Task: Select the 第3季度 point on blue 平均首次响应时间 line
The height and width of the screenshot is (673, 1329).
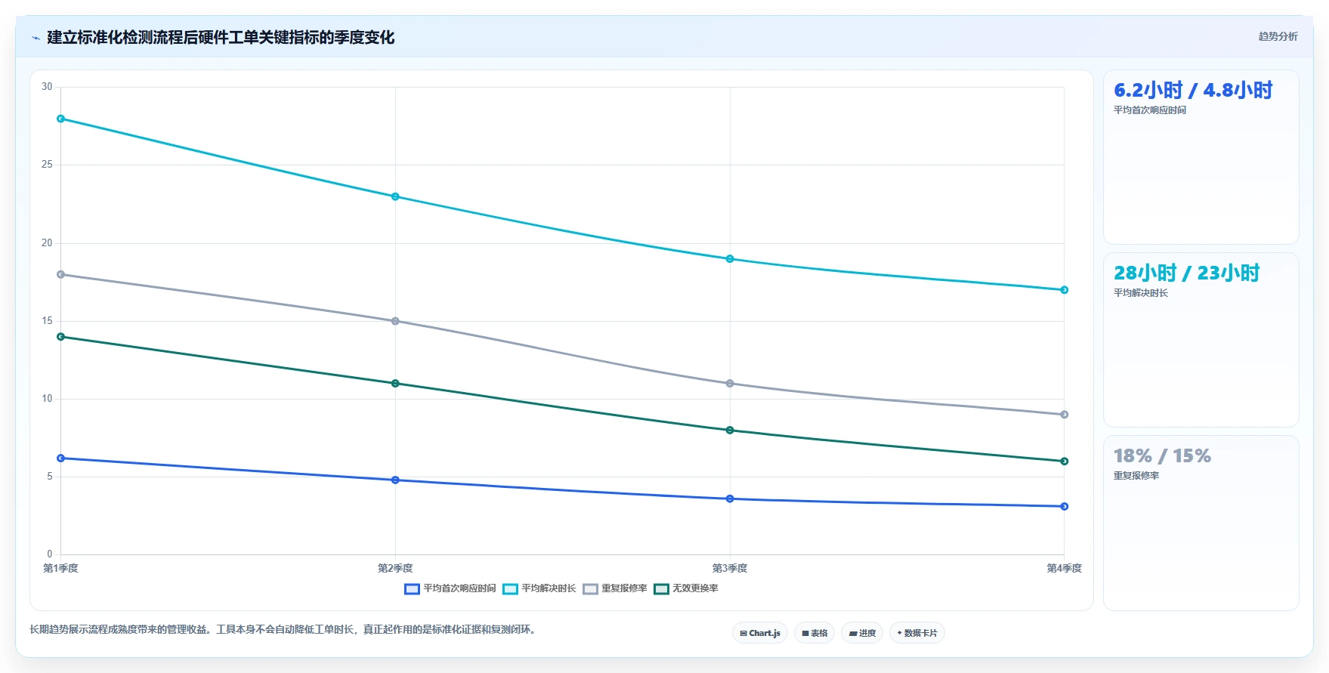Action: (730, 499)
